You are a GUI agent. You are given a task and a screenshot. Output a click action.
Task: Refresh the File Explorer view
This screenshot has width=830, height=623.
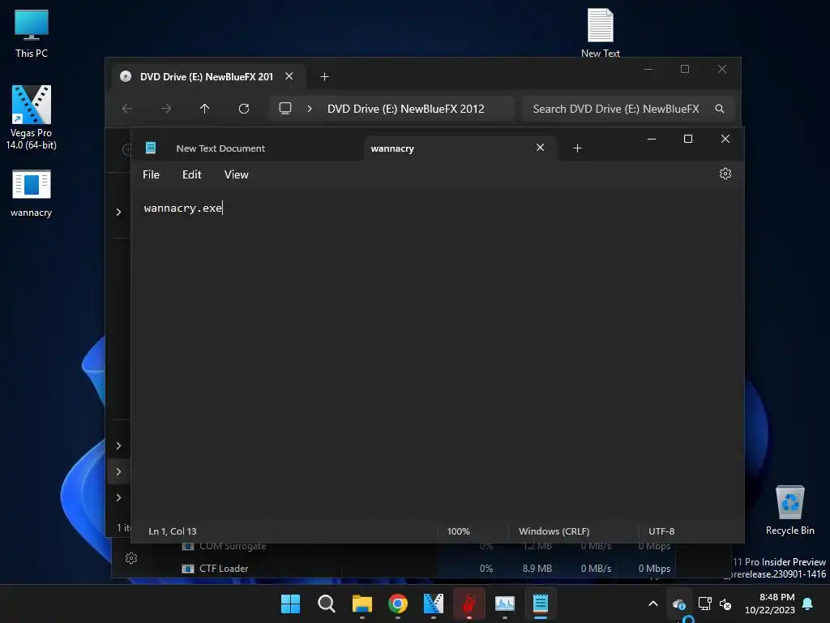click(243, 109)
